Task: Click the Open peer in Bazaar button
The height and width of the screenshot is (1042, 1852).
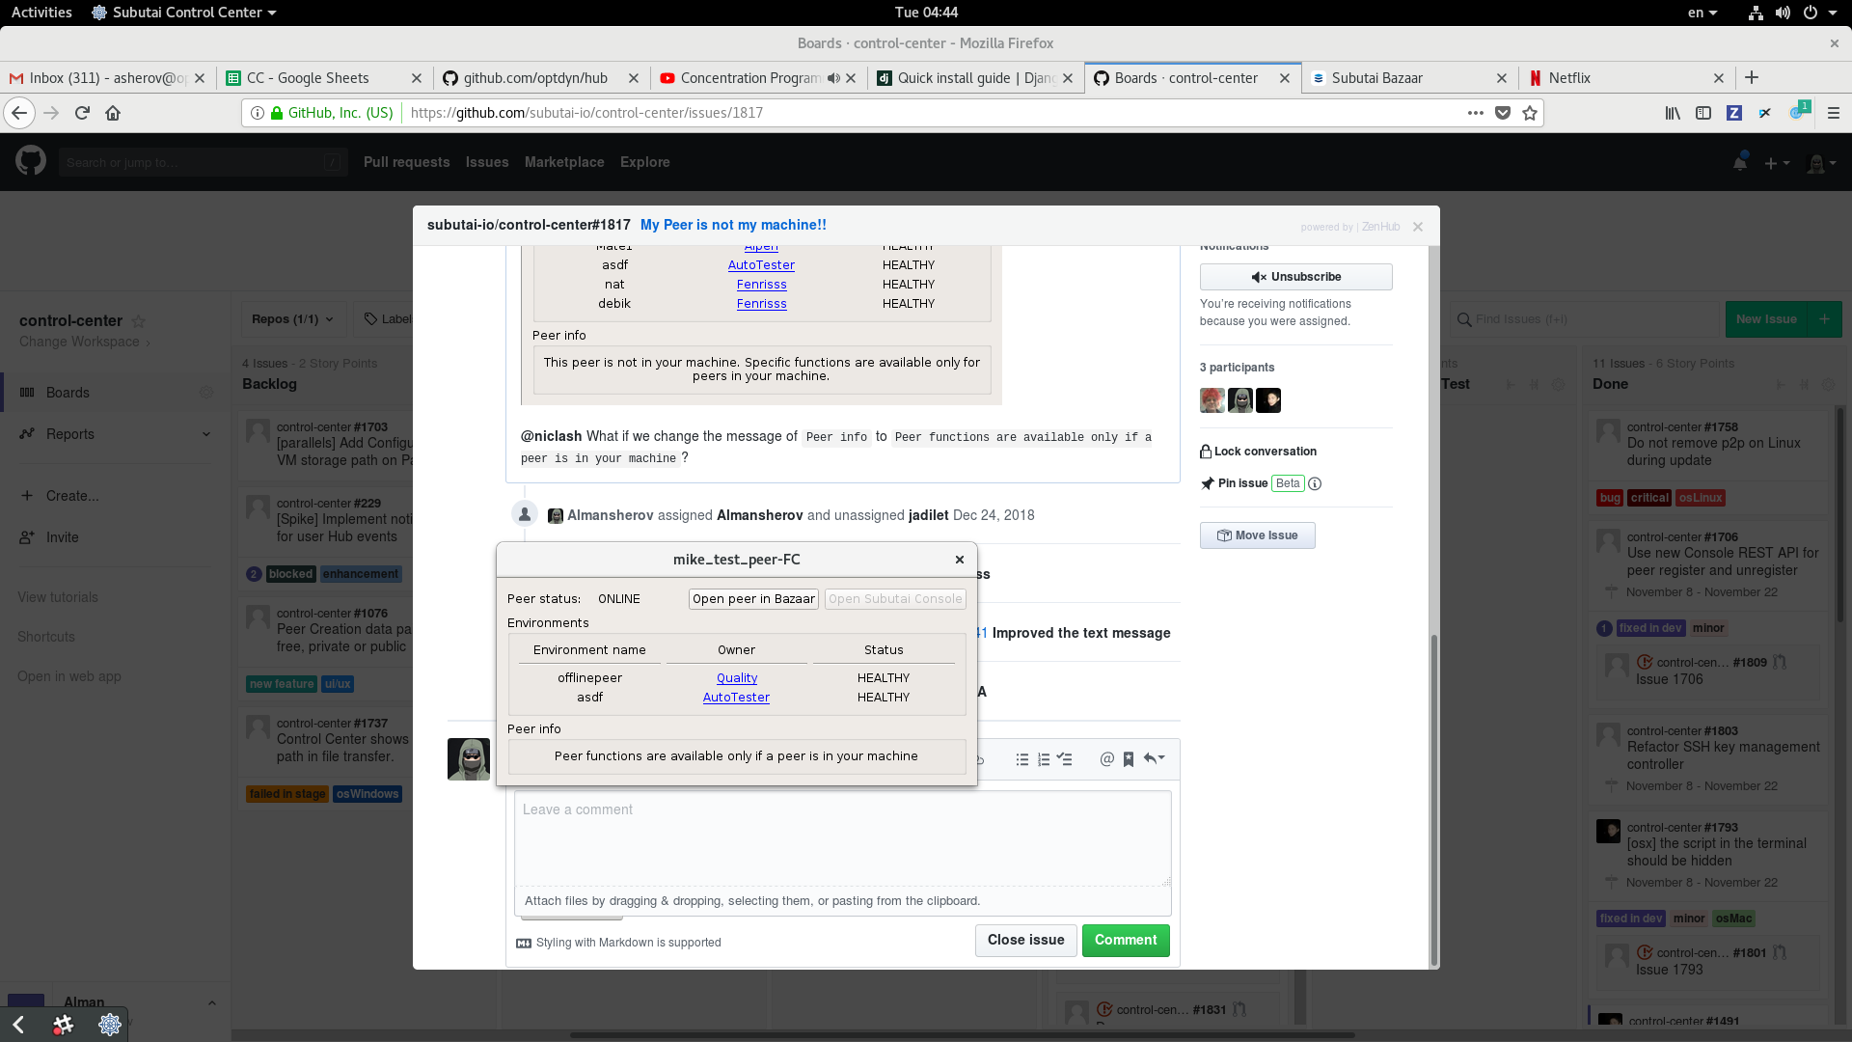Action: tap(753, 598)
